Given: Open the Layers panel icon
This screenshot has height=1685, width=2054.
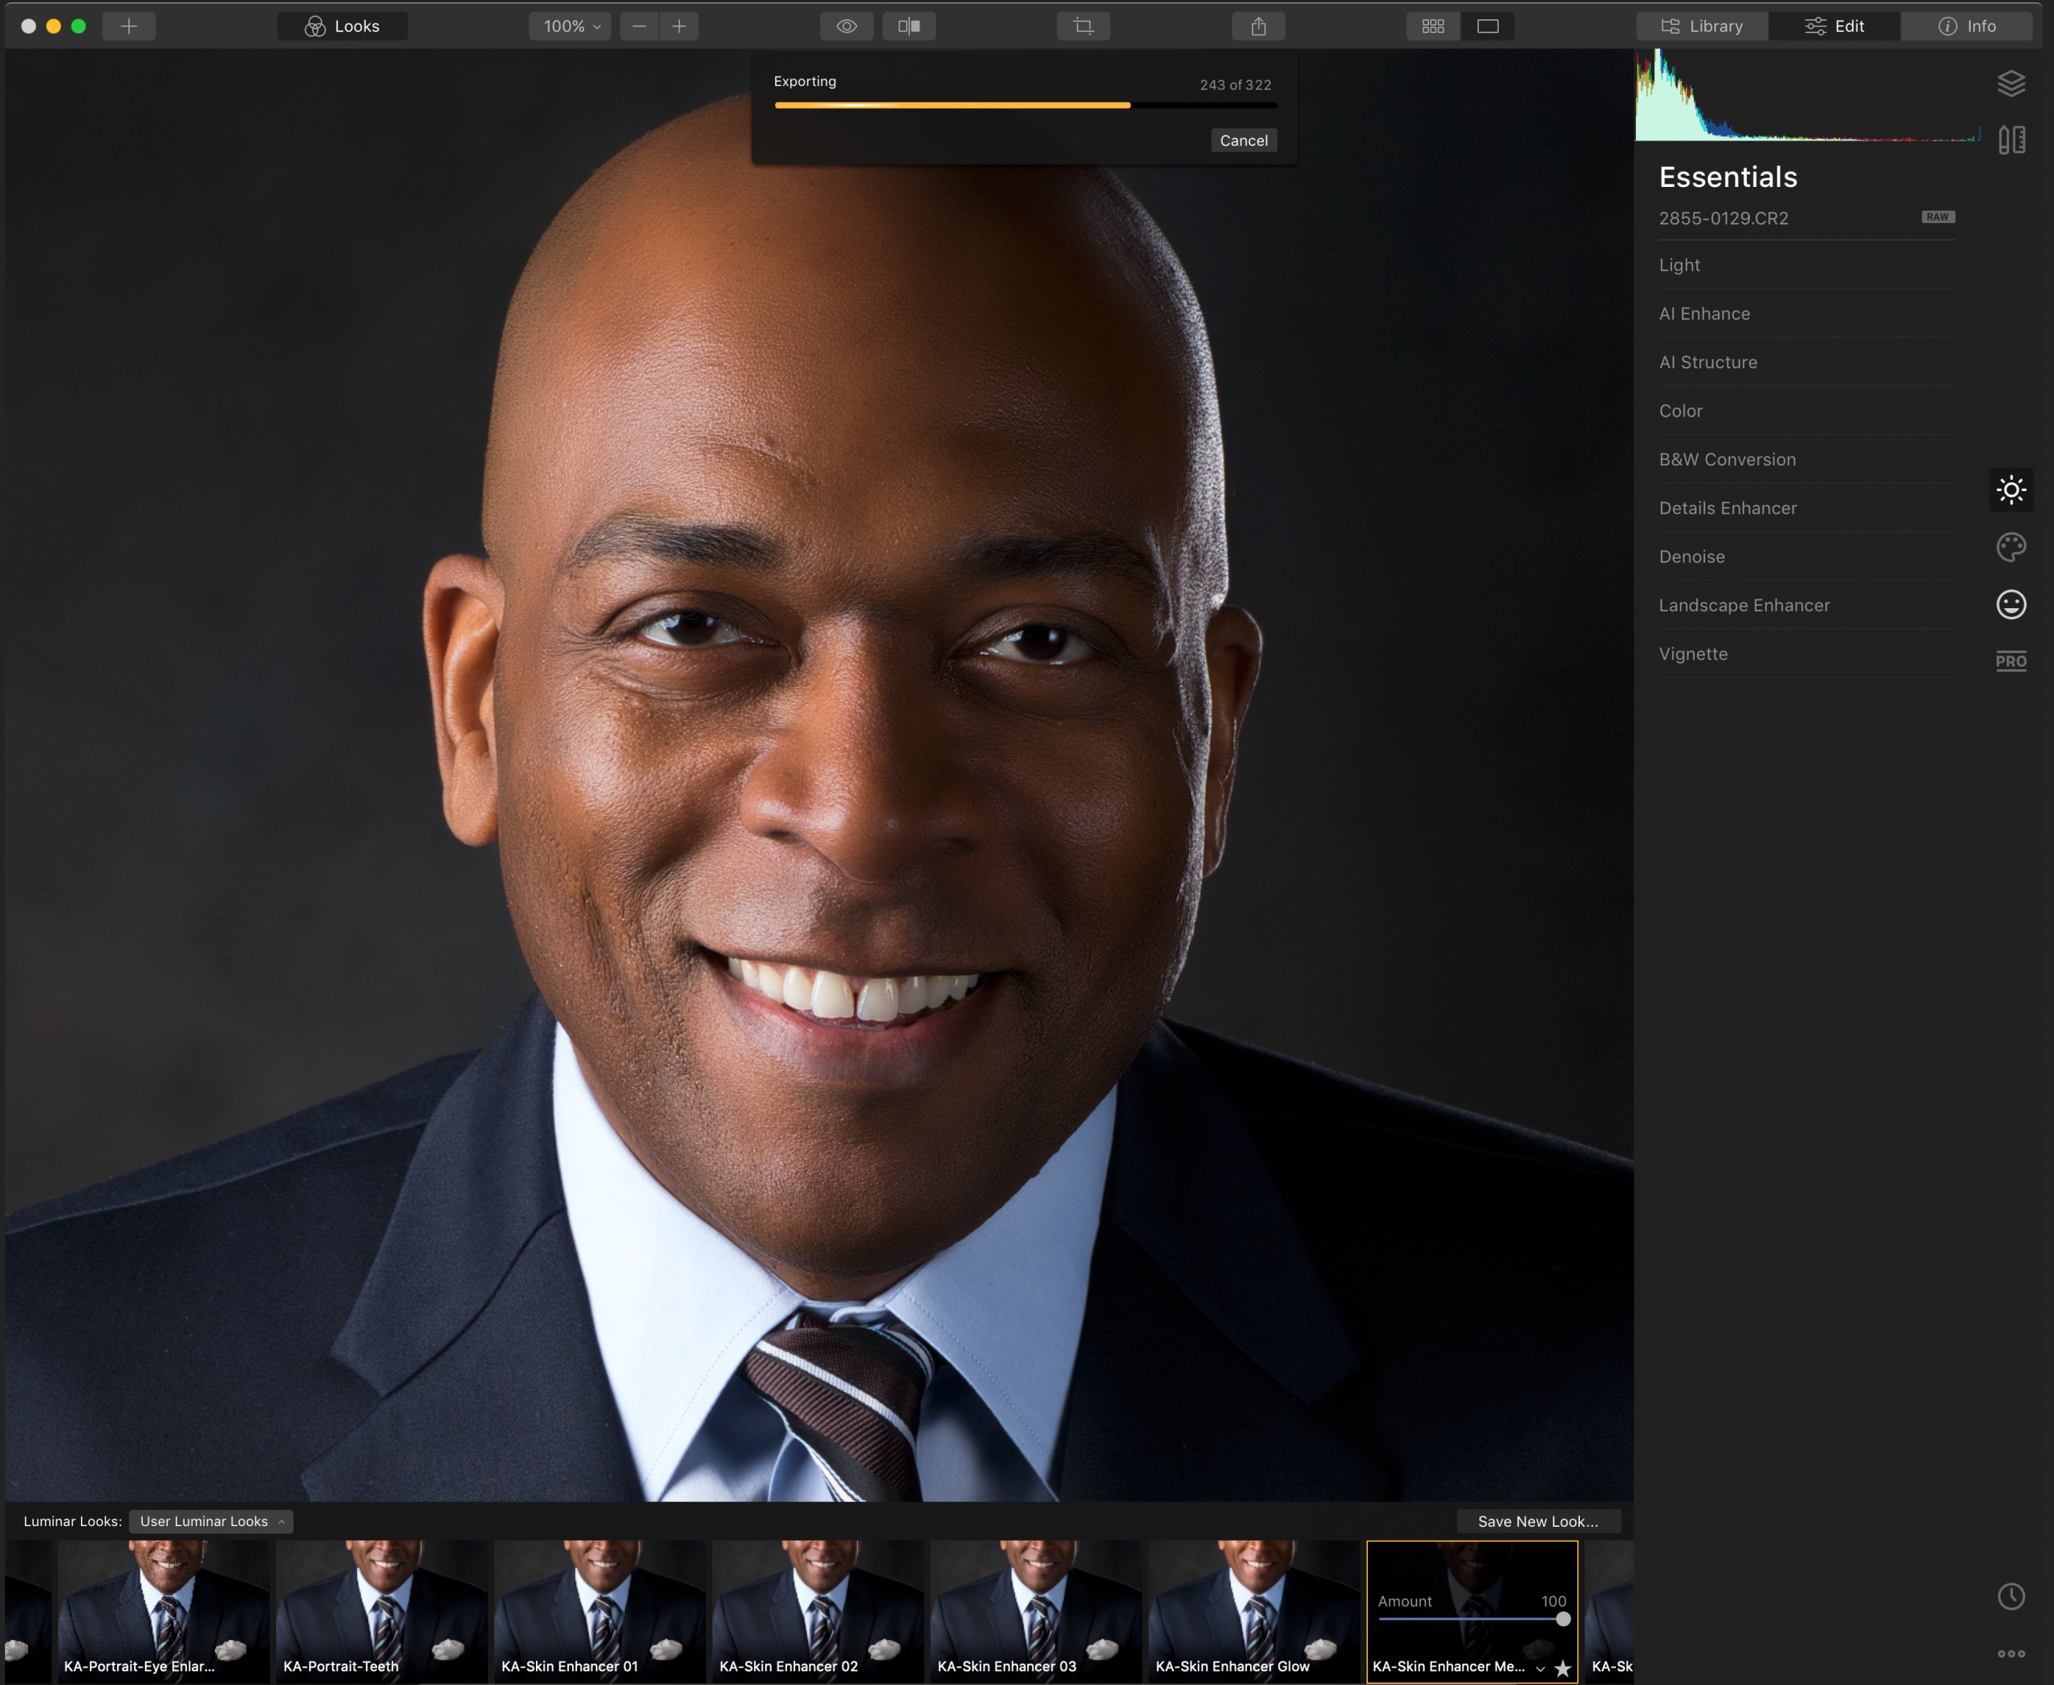Looking at the screenshot, I should pos(2011,83).
